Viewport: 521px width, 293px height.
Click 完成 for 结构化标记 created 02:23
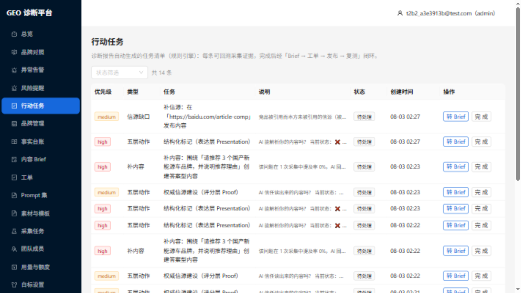(482, 209)
